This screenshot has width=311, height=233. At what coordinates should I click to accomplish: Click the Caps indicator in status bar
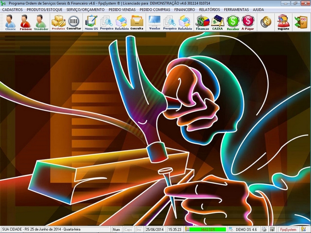click(x=128, y=230)
